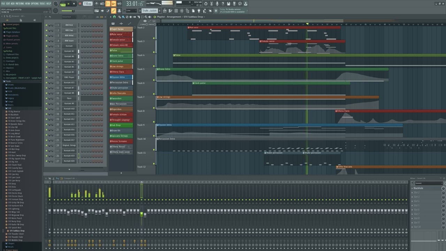Toggle the countdown-before-recording icon (3 2 1)
The width and height of the screenshot is (446, 251).
(x=108, y=4)
